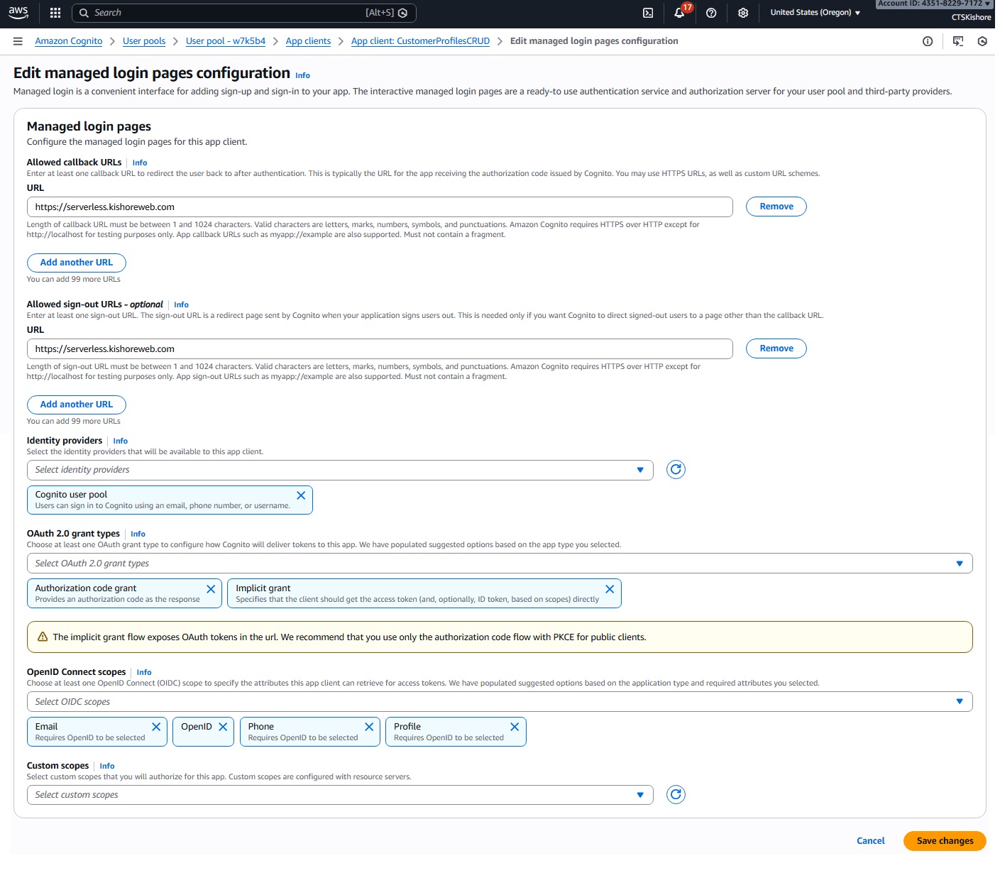Remove the Cognito user pool provider
This screenshot has width=1000, height=890.
[x=301, y=496]
